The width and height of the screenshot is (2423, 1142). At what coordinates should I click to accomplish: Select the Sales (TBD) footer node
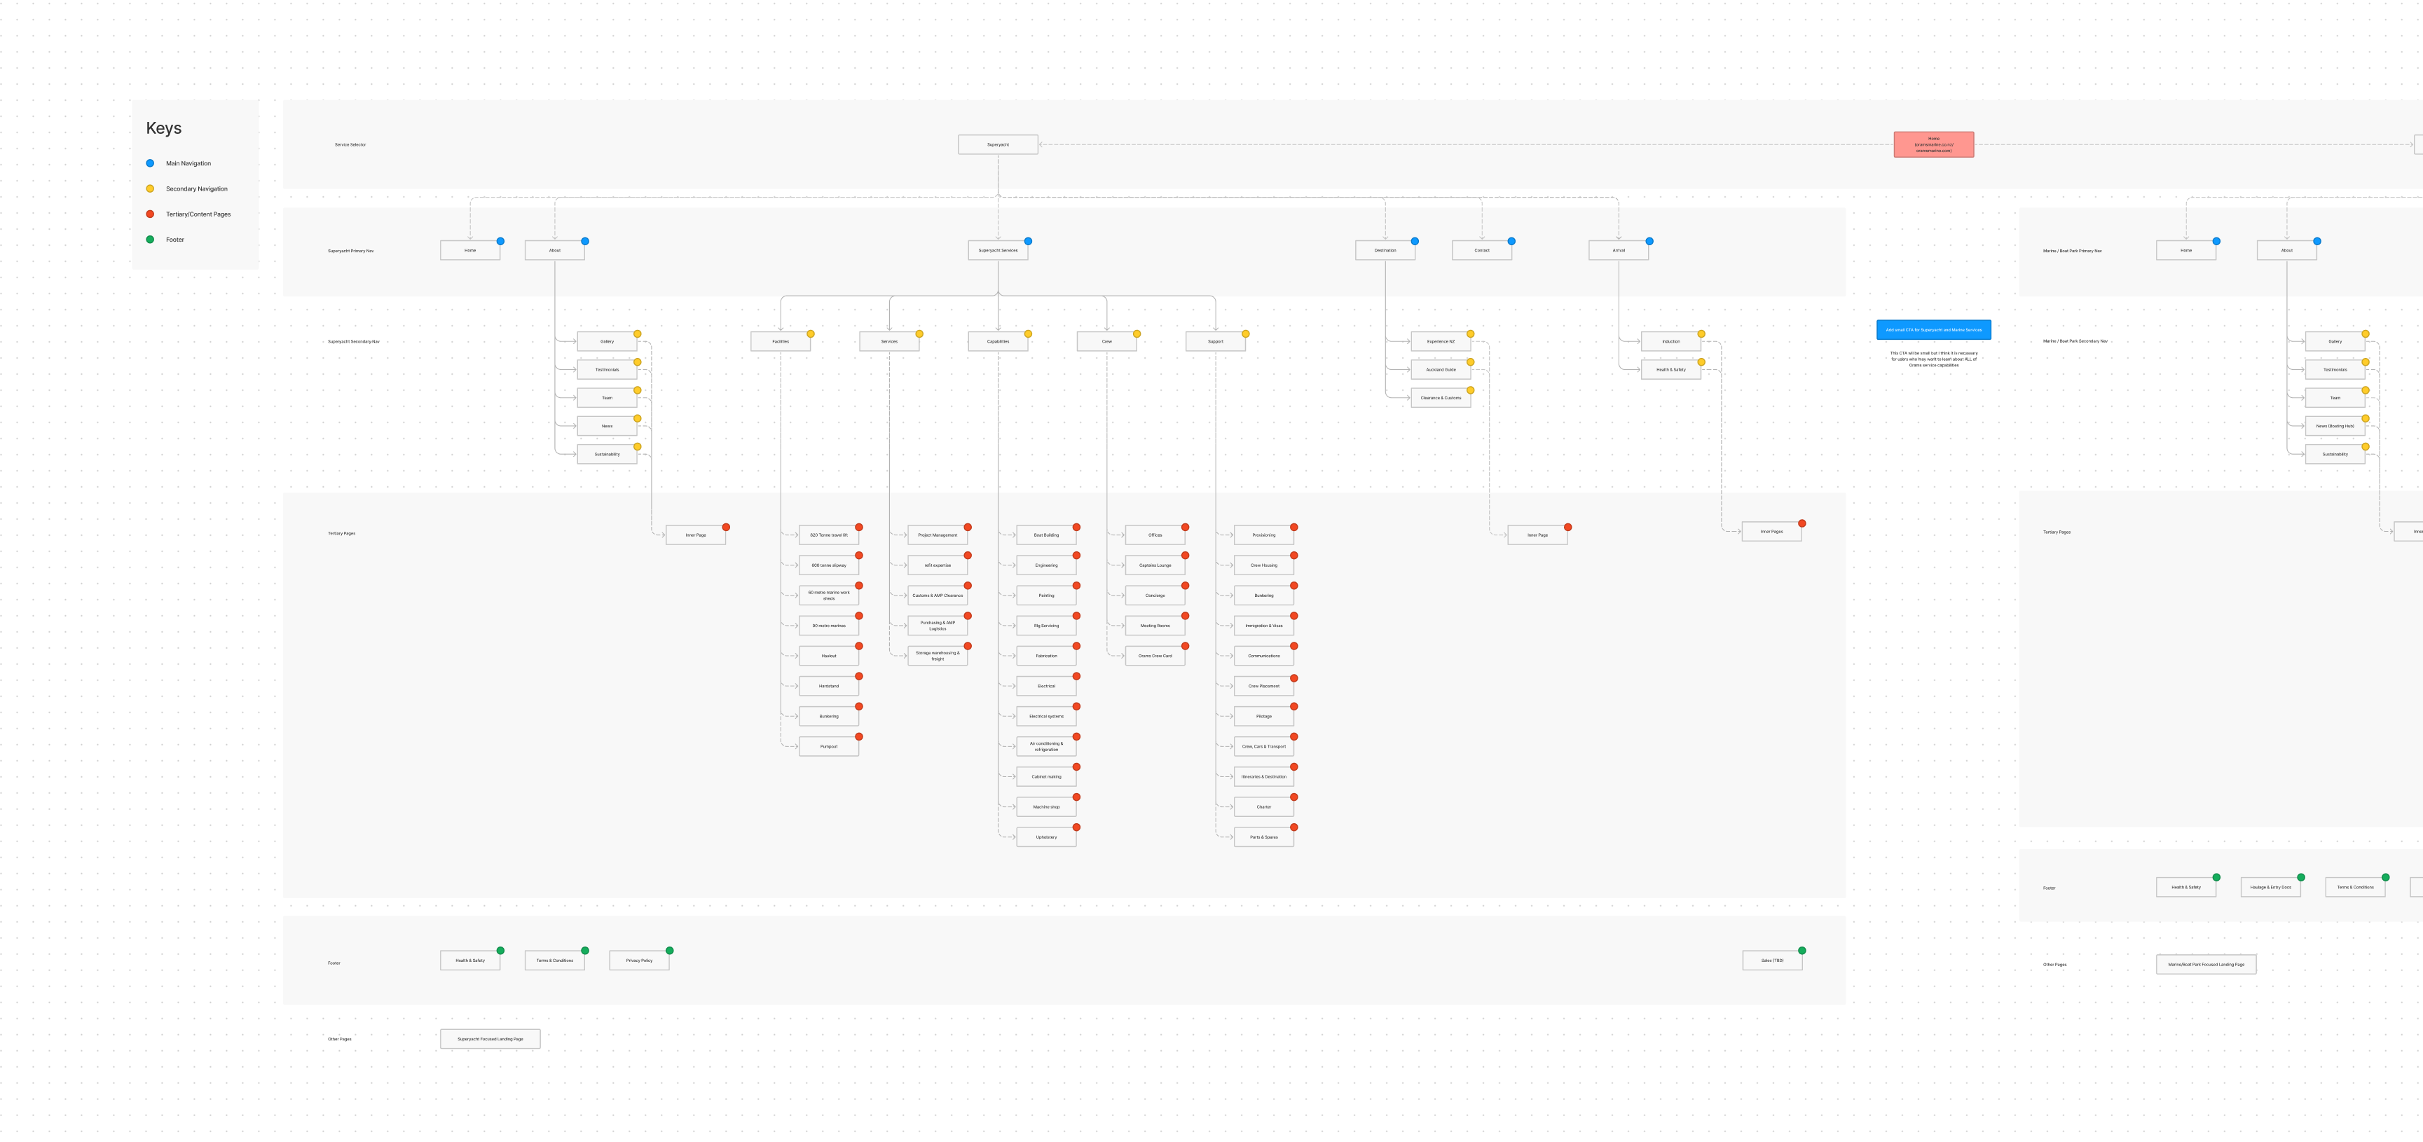[1771, 961]
